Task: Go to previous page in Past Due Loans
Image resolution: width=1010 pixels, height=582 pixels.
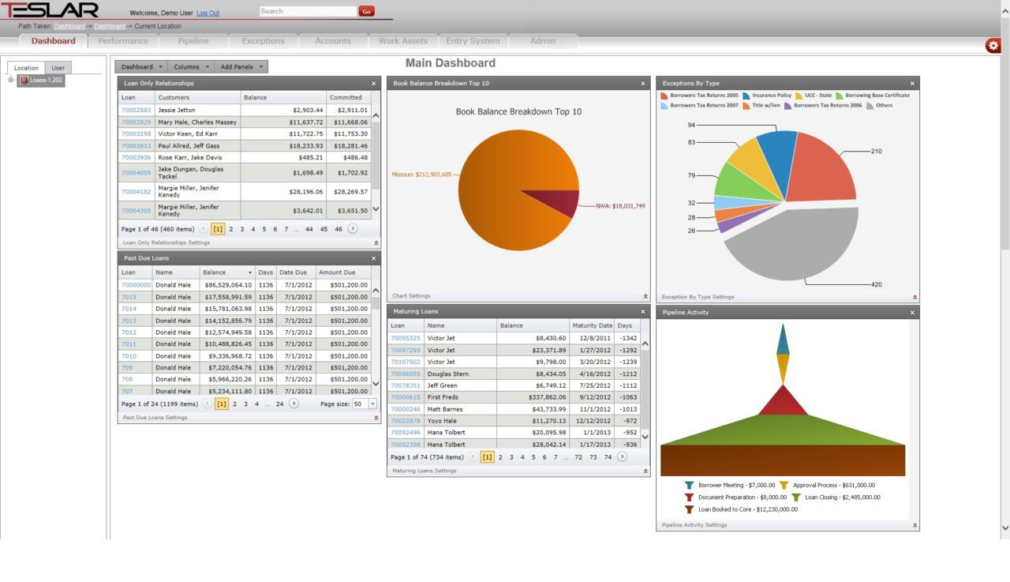Action: [208, 403]
